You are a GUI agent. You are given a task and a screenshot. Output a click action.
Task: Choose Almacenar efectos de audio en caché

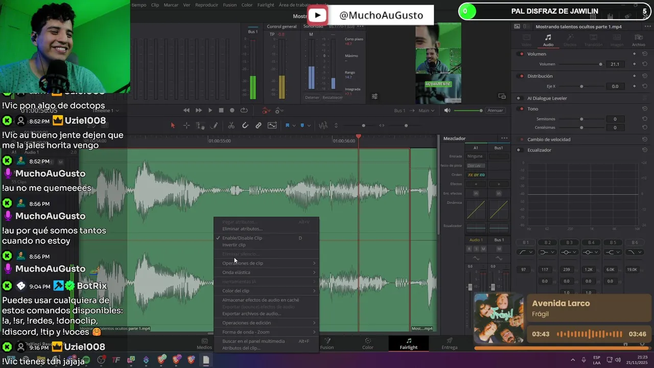point(266,300)
